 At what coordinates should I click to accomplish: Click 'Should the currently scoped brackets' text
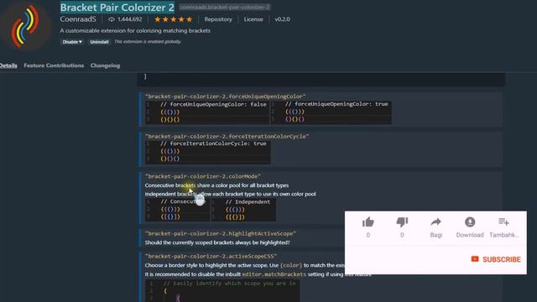click(217, 242)
